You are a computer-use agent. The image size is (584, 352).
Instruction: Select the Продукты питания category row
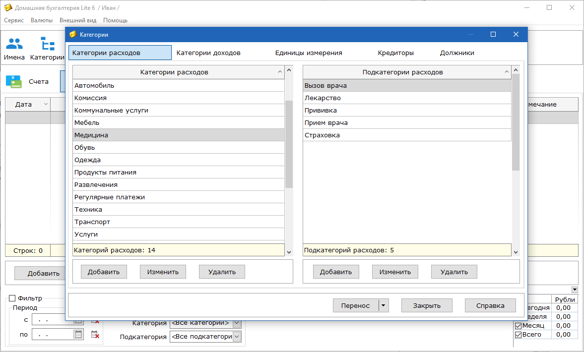pos(179,172)
